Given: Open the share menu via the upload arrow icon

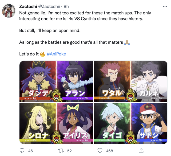Looking at the screenshot, I should click(141, 151).
